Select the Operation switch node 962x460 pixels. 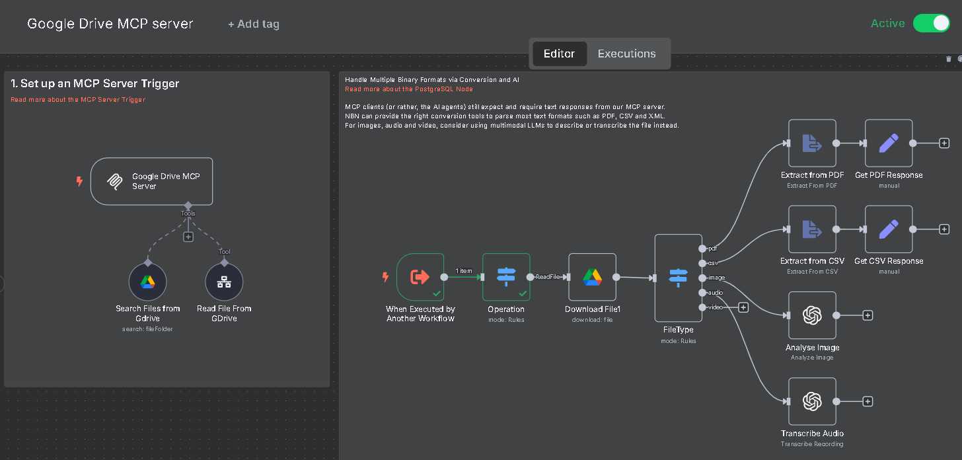point(506,277)
